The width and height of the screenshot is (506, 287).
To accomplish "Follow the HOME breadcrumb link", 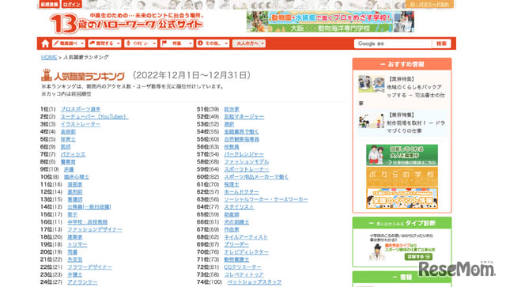I will (49, 57).
